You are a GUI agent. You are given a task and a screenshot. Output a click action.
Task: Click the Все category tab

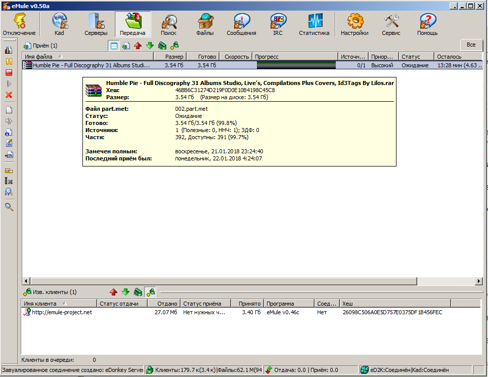coord(471,45)
